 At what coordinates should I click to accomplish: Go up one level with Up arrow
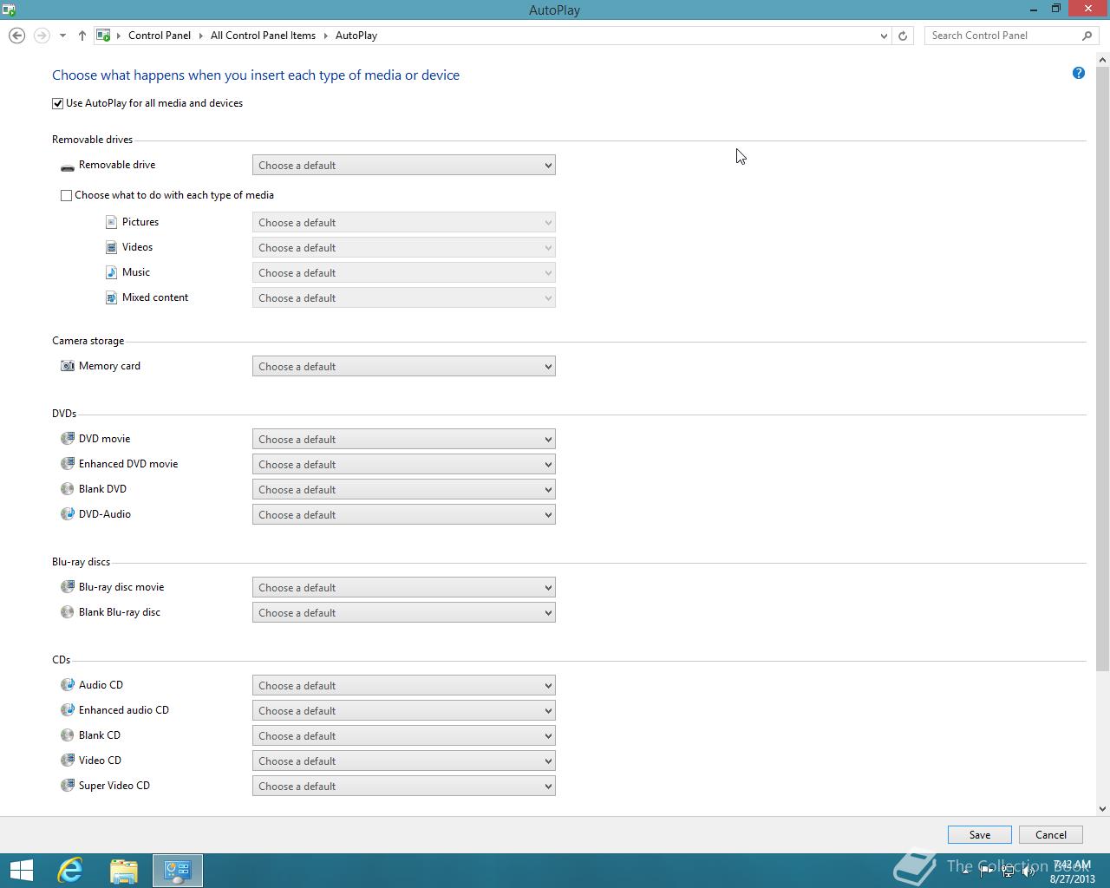point(82,36)
